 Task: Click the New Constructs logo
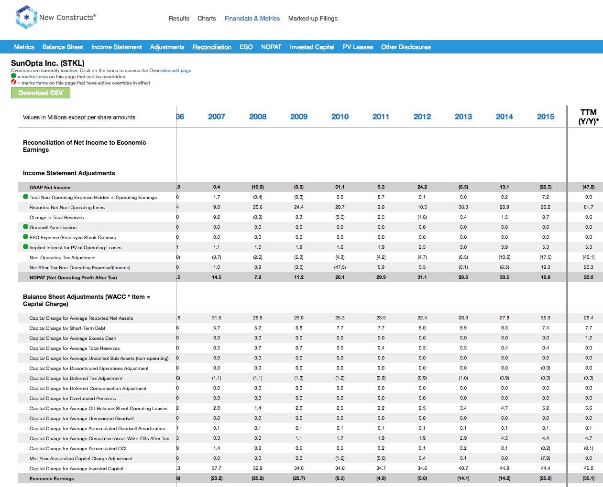click(56, 17)
